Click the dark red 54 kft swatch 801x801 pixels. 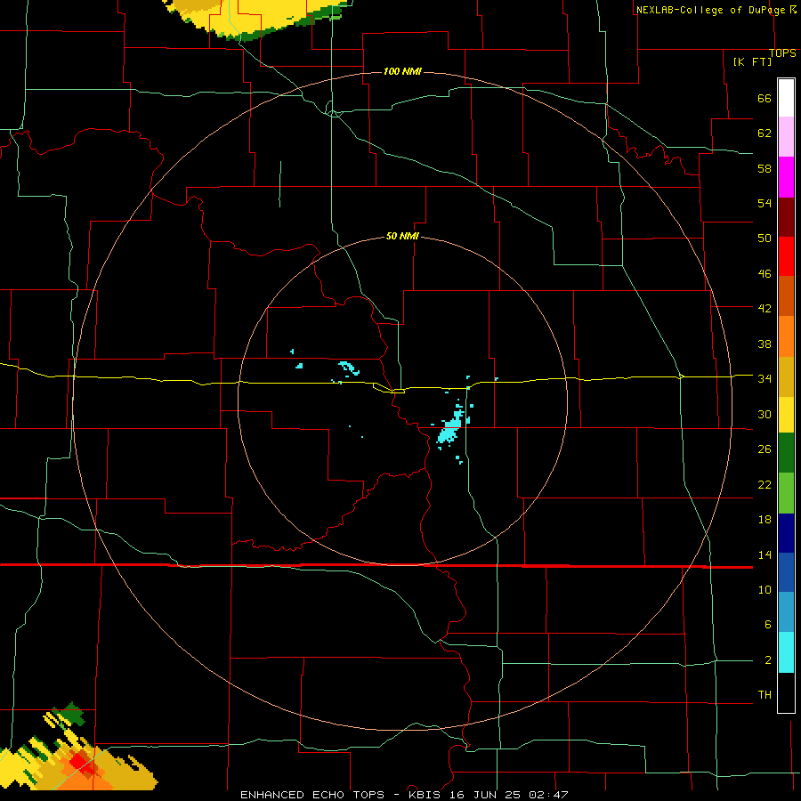786,217
